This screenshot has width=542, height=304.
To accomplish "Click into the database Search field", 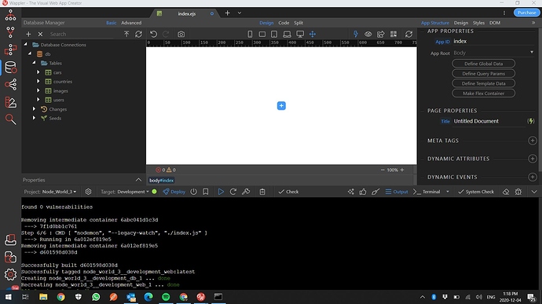I will (x=81, y=34).
